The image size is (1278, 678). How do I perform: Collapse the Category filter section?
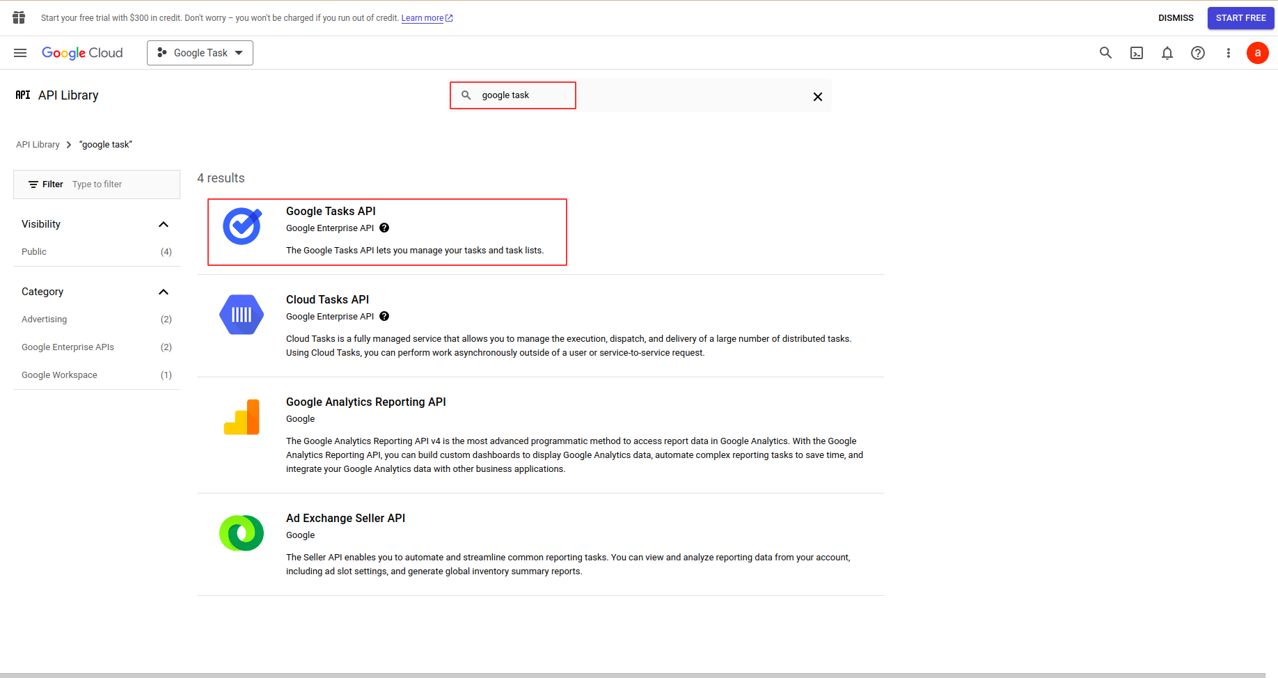(x=164, y=292)
